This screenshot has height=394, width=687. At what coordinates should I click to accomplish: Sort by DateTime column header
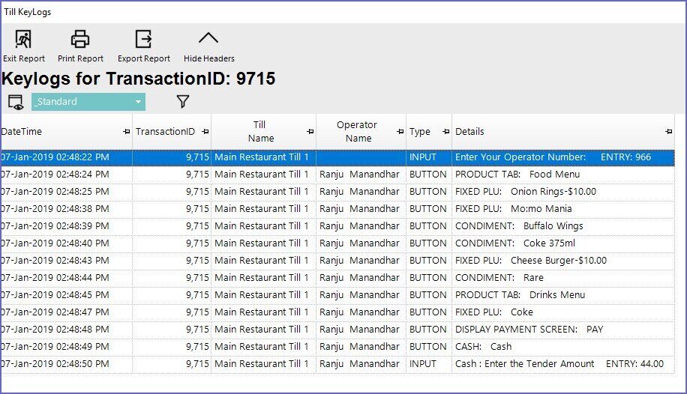pos(22,132)
